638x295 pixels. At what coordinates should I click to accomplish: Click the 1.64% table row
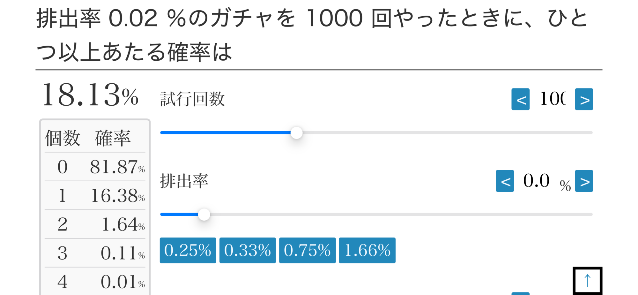tap(95, 224)
